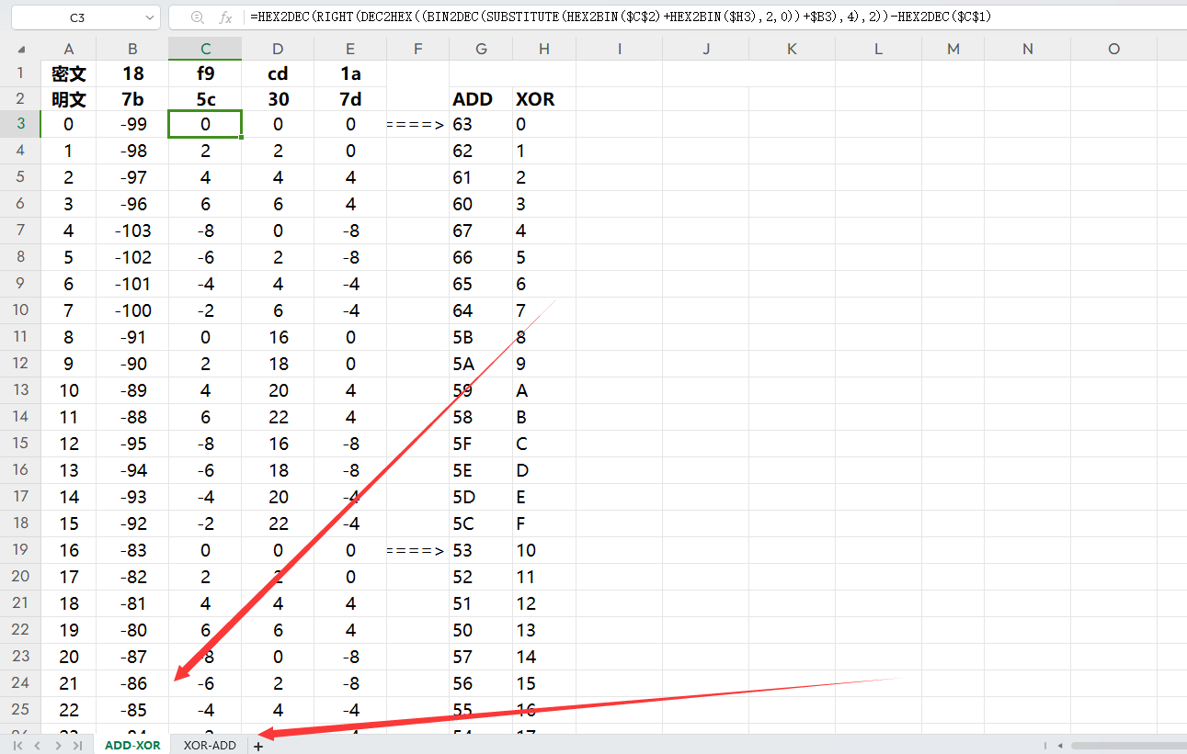Jump to last sheet navigation arrow
This screenshot has height=754, width=1187.
[x=77, y=746]
